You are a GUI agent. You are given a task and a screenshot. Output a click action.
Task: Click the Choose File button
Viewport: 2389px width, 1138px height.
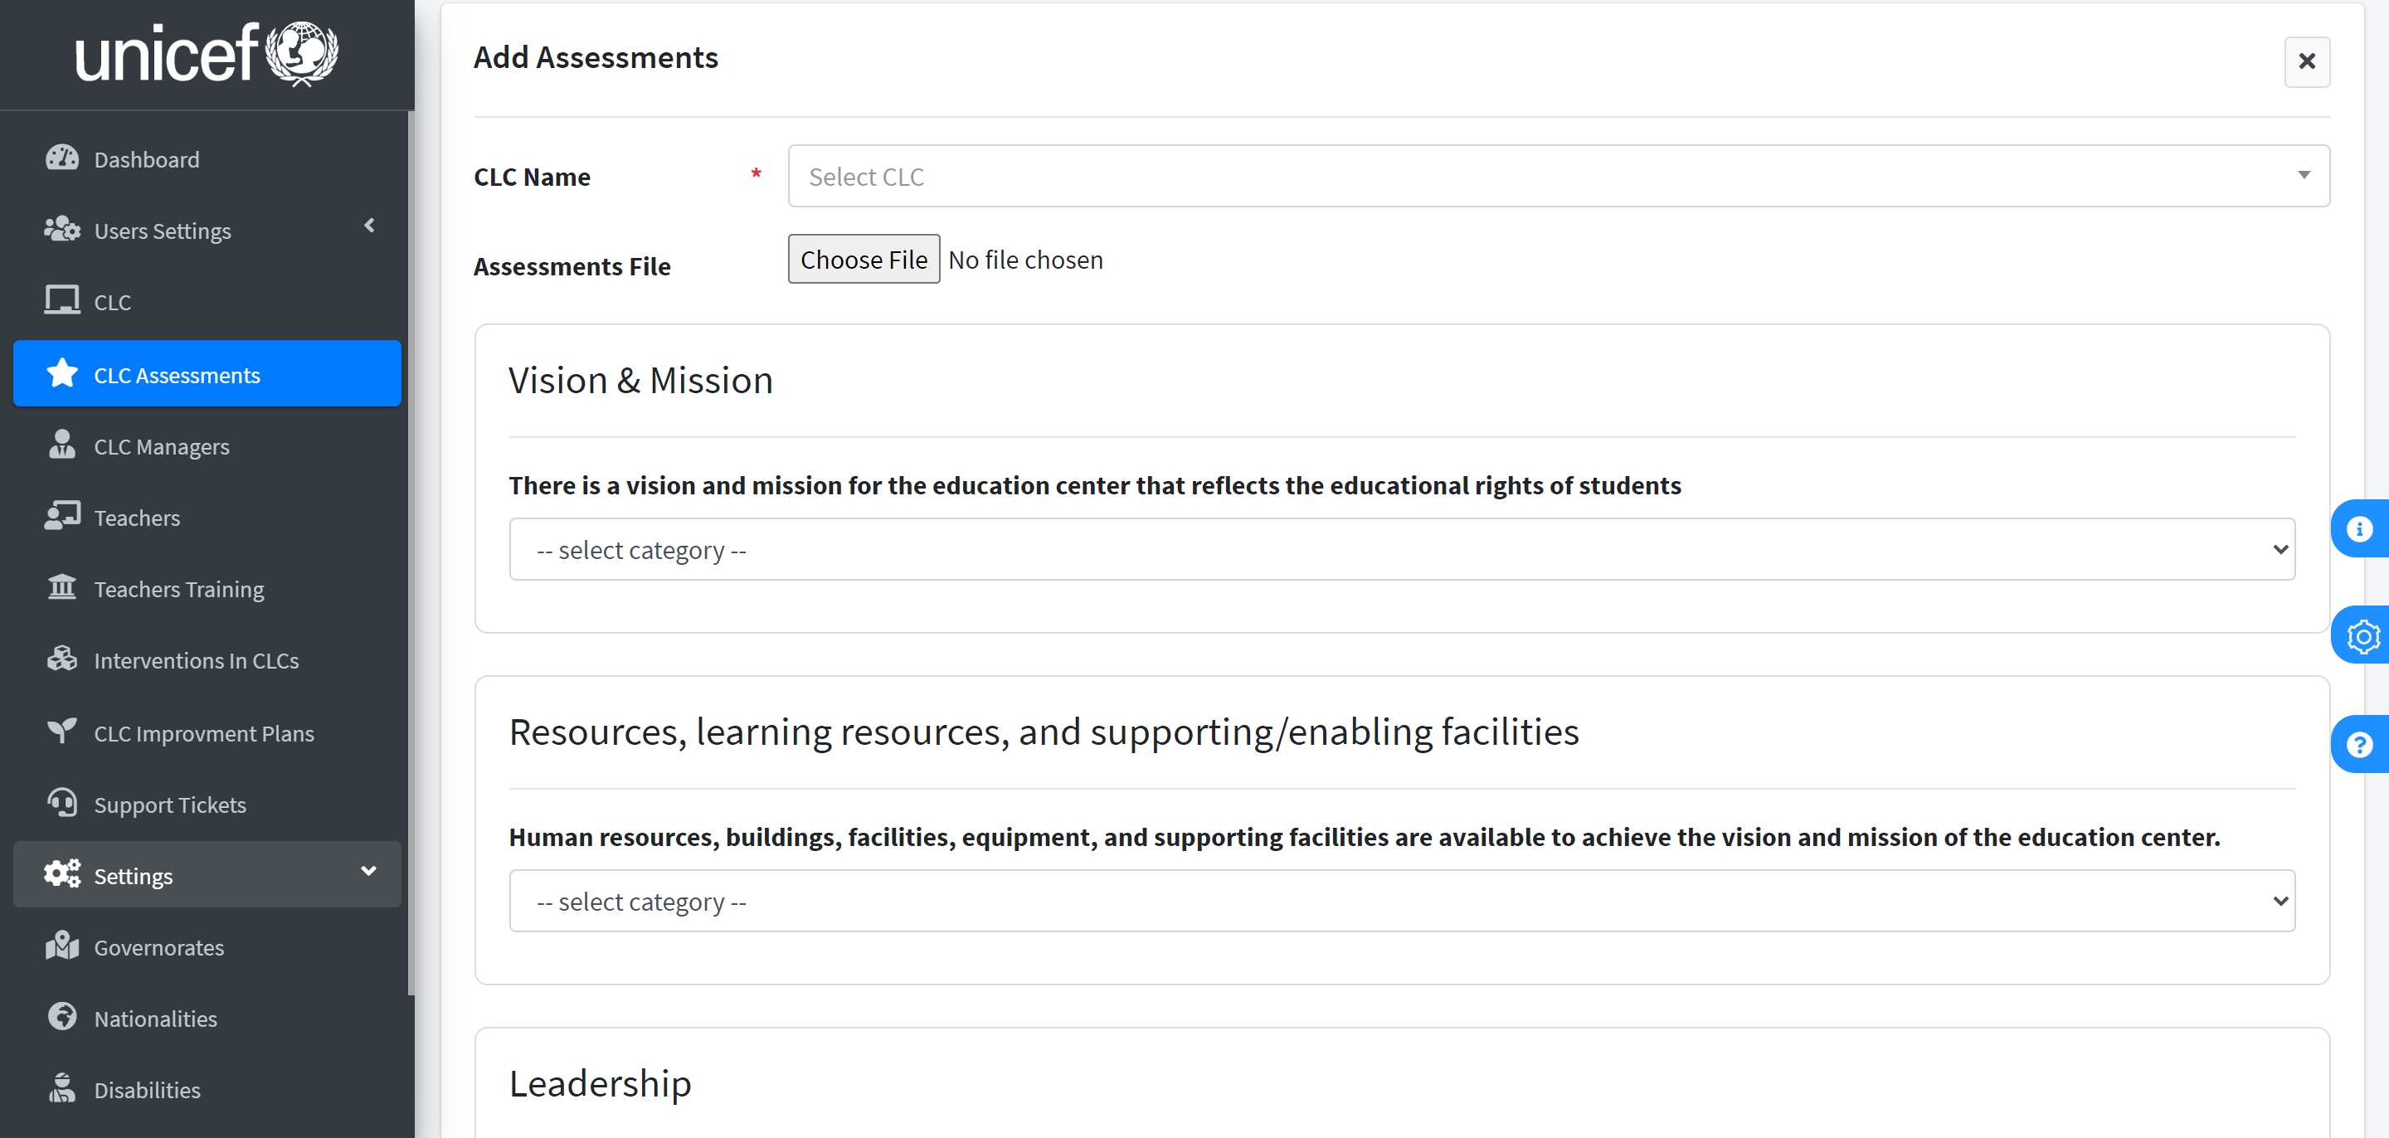(864, 259)
